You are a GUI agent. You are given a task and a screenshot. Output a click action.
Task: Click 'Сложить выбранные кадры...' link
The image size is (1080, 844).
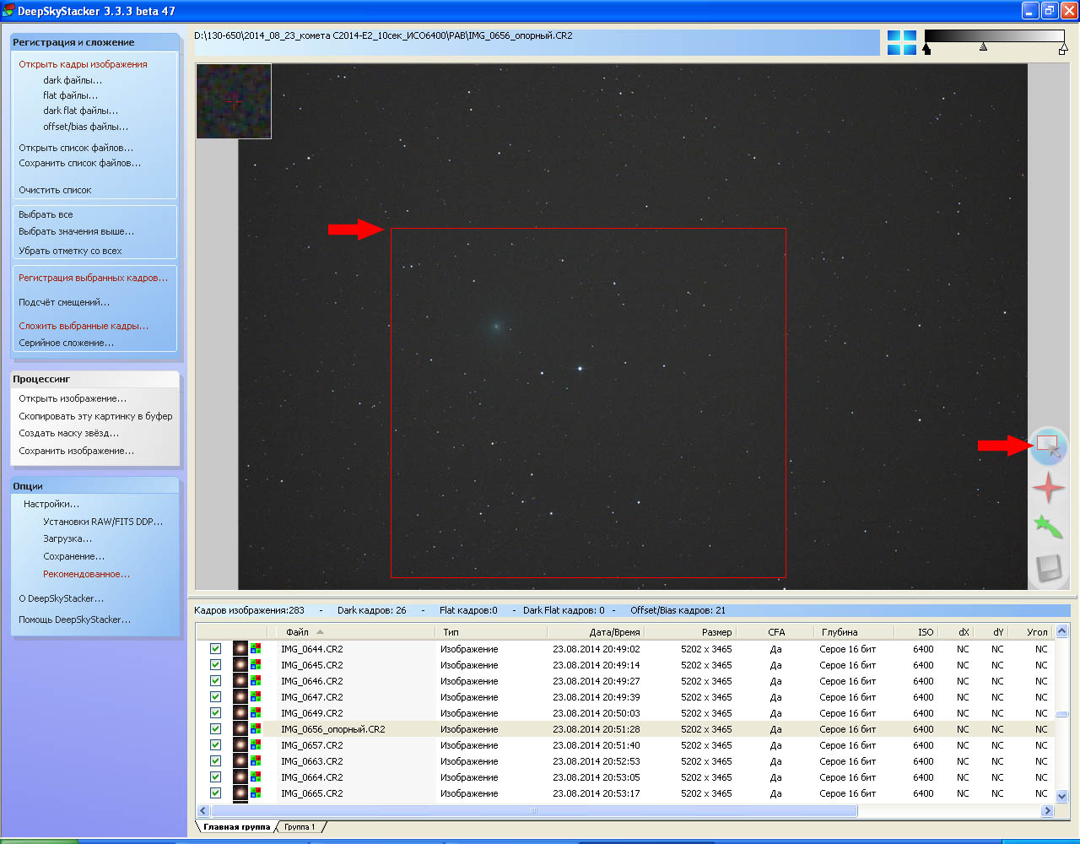[x=84, y=326]
